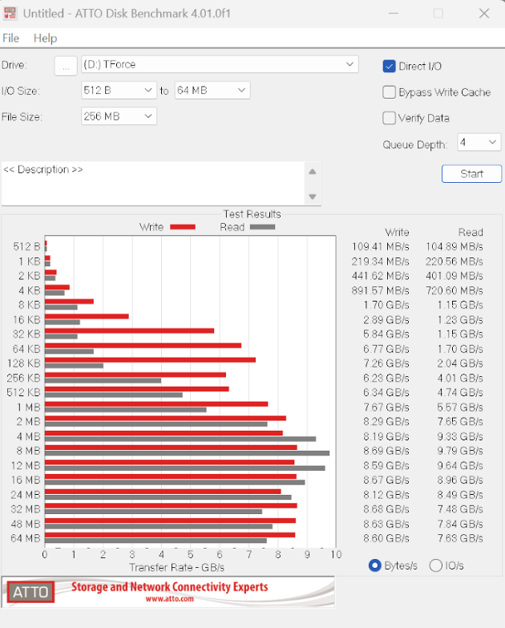
Task: Click the 512 B chart row label
Action: point(26,247)
